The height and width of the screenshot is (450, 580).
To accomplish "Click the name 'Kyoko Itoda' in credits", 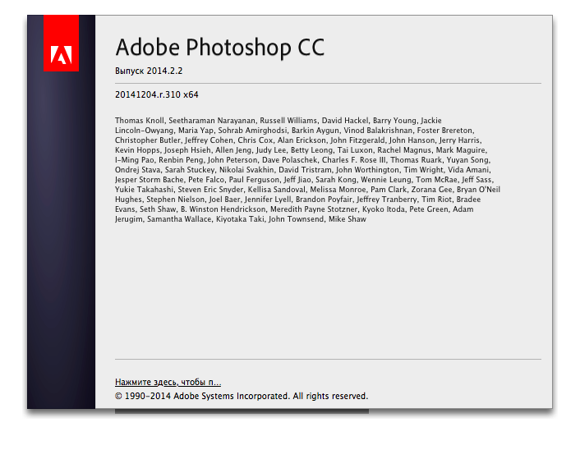I will [x=383, y=209].
